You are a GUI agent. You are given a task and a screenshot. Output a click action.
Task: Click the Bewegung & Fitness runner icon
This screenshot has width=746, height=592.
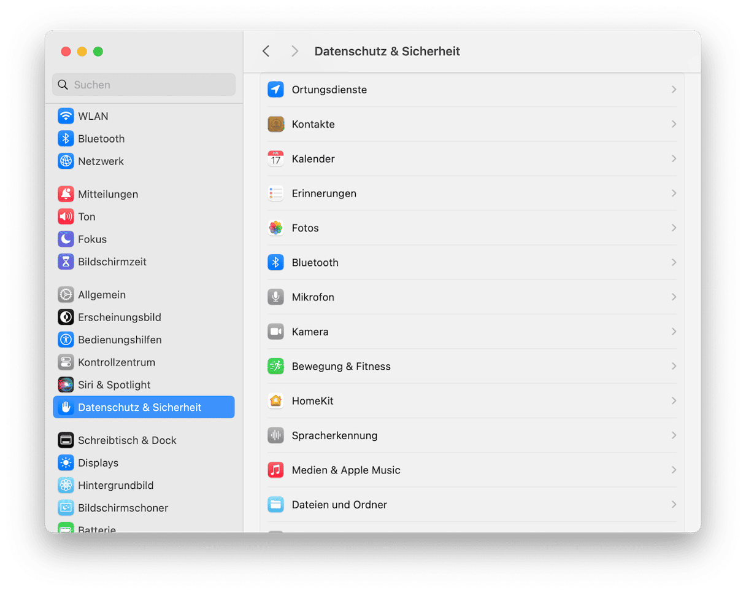point(275,366)
